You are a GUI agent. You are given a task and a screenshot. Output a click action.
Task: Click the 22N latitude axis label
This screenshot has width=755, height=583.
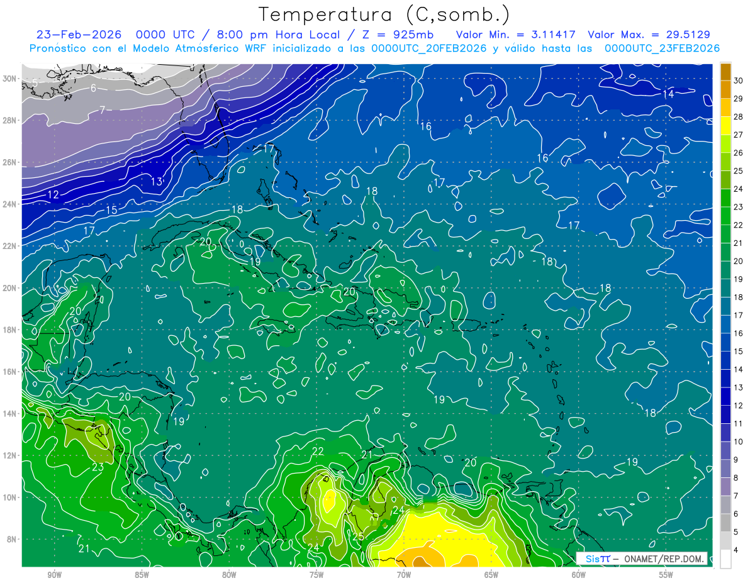(x=11, y=246)
